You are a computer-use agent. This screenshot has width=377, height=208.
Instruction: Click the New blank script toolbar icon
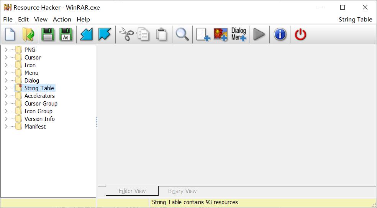coord(10,35)
